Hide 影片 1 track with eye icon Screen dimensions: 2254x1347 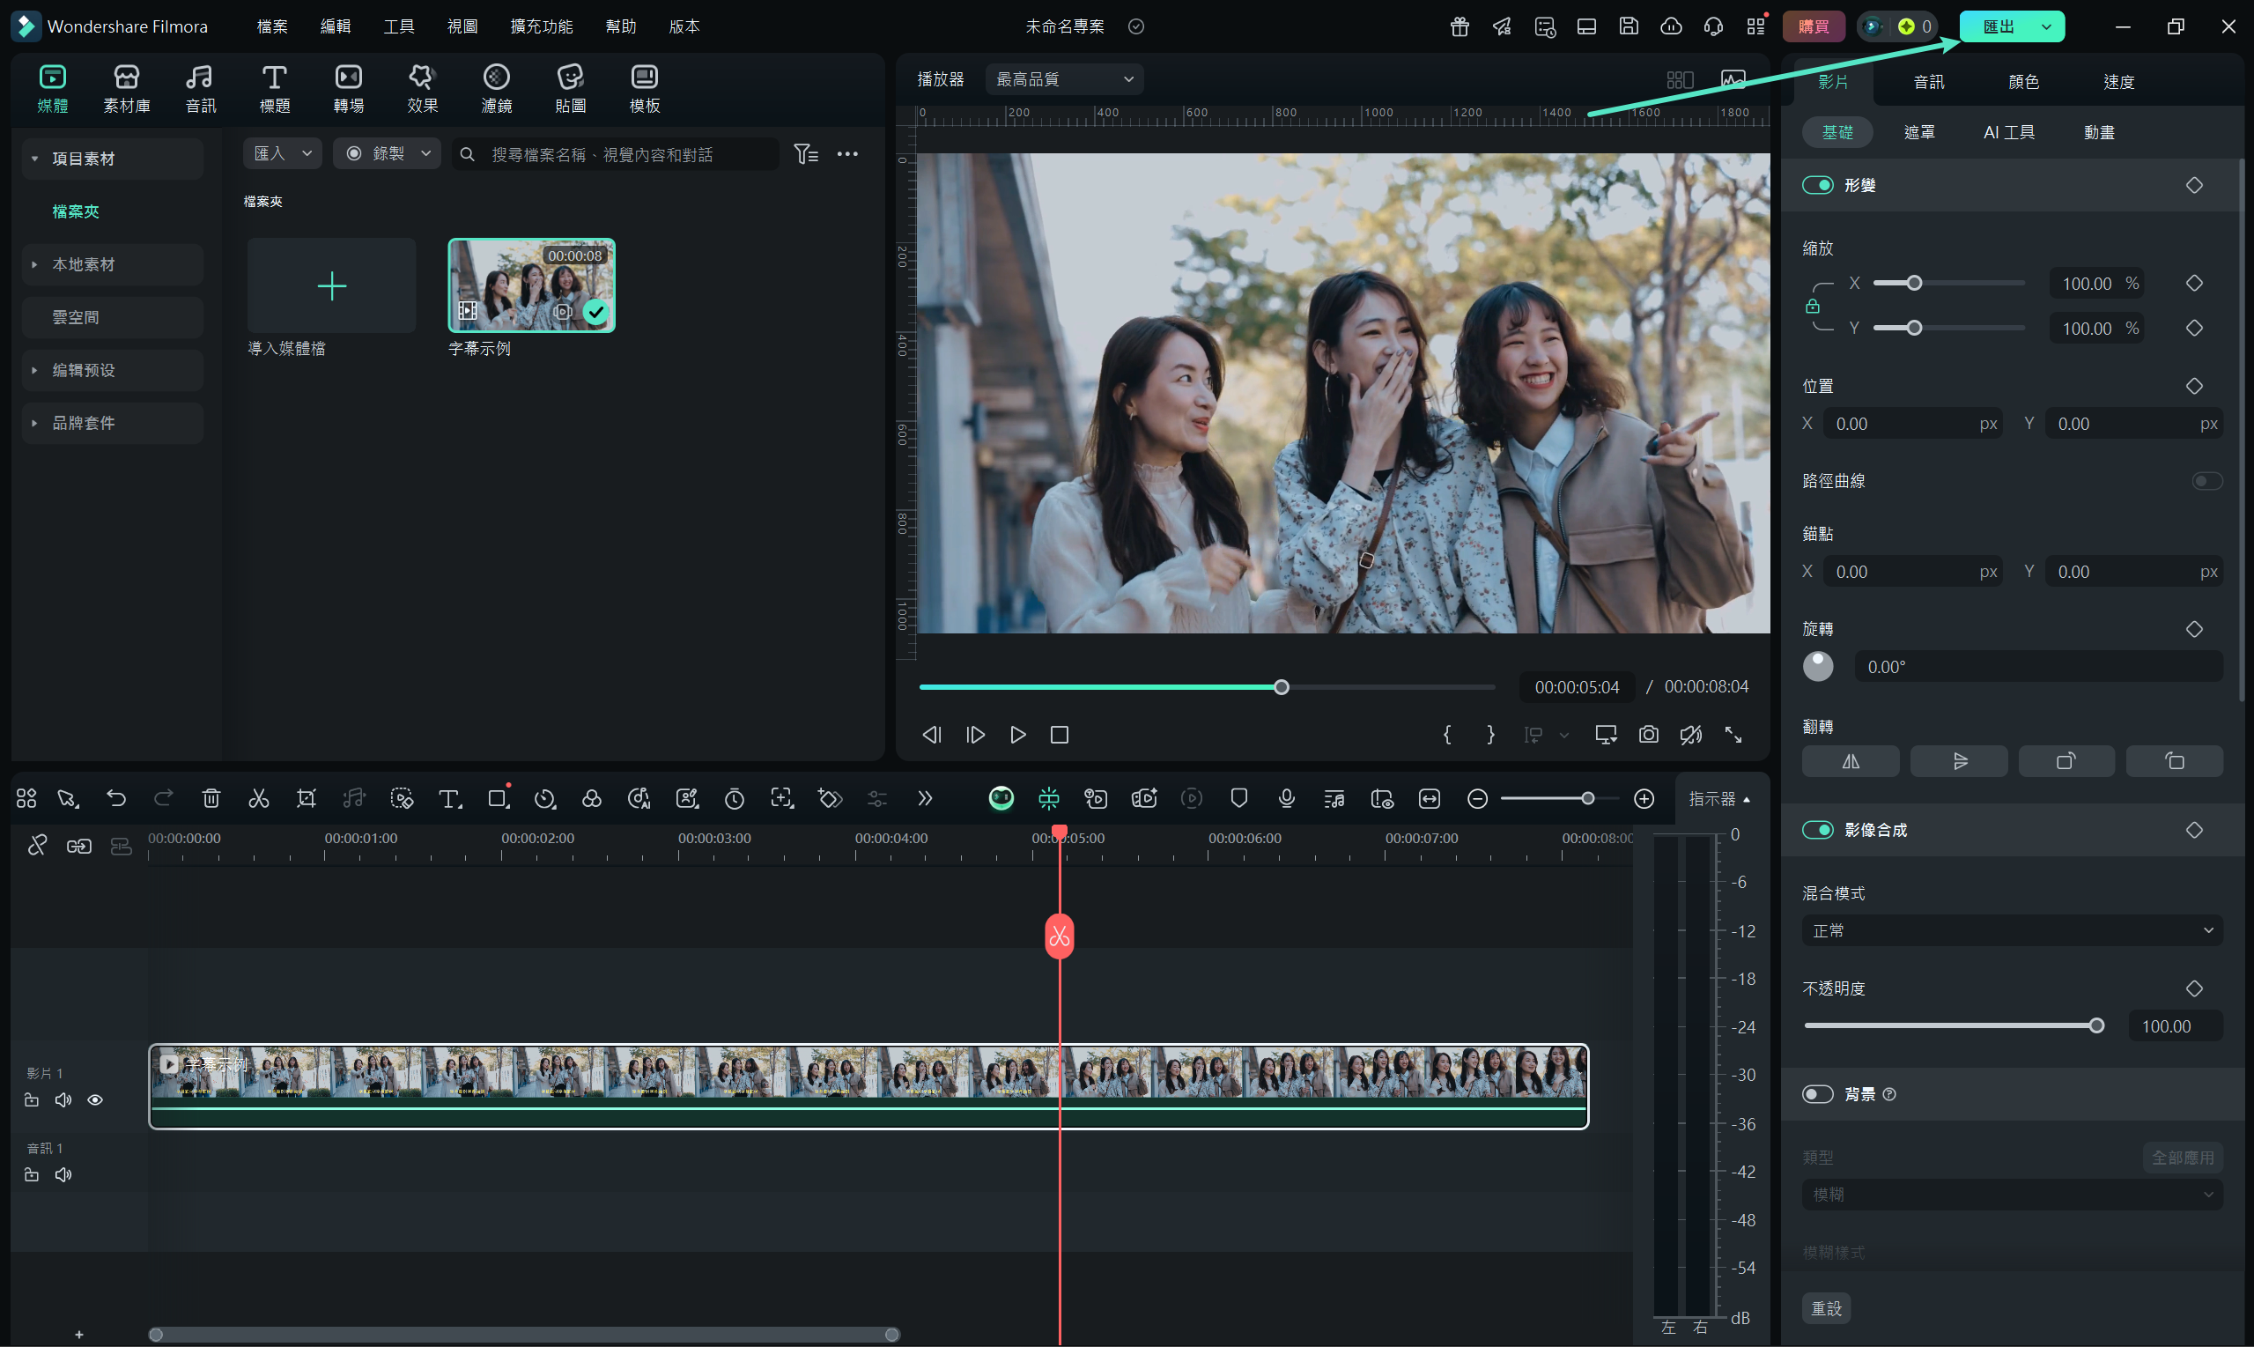[95, 1100]
